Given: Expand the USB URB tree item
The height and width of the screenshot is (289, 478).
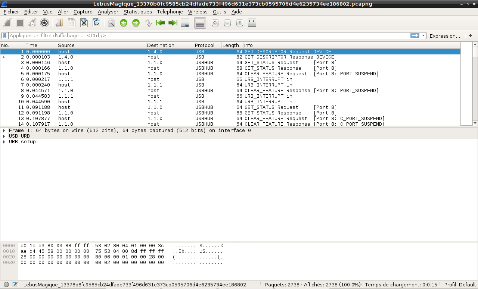Looking at the screenshot, I should tap(4, 136).
